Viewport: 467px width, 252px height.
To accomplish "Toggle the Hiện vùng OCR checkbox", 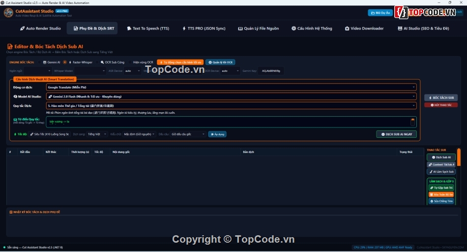I will 130,63.
